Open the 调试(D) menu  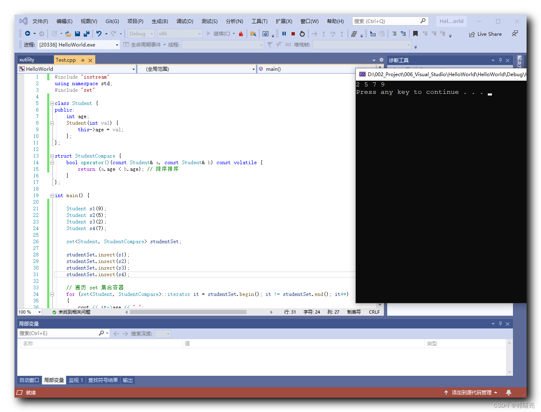click(184, 21)
